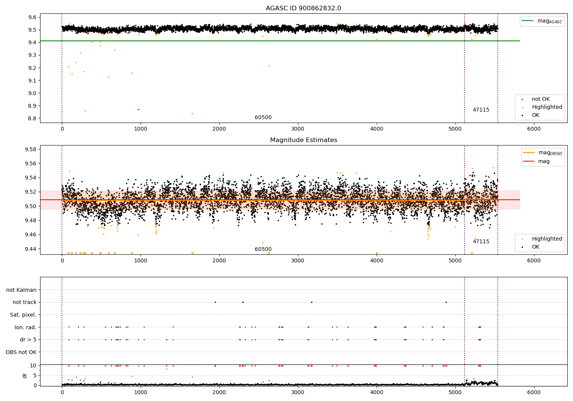The width and height of the screenshot is (573, 401).
Task: Click the 'Magnitude Estimates' plot title
Action: (303, 140)
